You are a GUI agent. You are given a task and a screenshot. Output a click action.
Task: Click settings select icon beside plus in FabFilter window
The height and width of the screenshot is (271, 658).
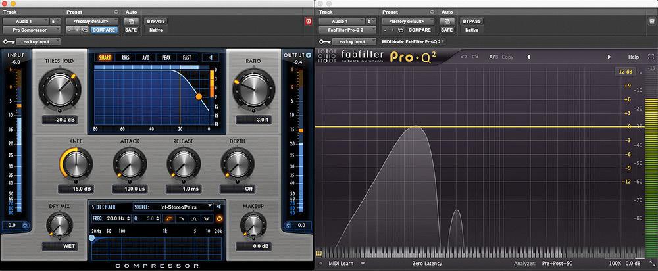[400, 30]
